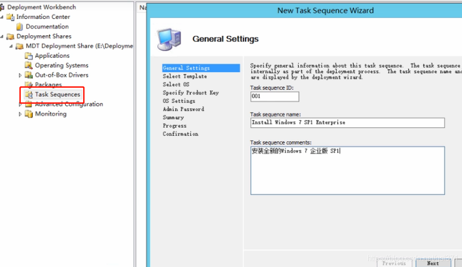Select Advanced Configuration tree item
Viewport: 462px width, 267px height.
point(69,104)
